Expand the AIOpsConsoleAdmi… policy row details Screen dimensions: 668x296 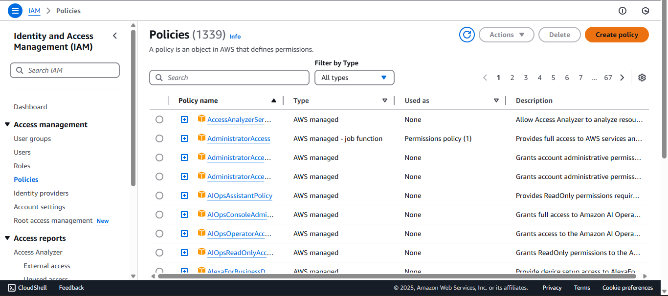pos(184,215)
